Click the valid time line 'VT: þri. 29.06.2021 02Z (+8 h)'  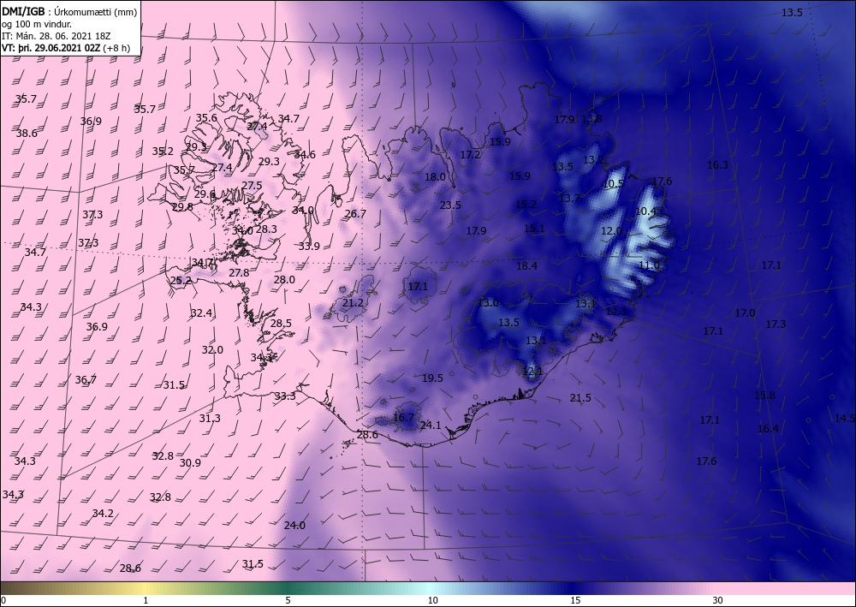[x=66, y=47]
